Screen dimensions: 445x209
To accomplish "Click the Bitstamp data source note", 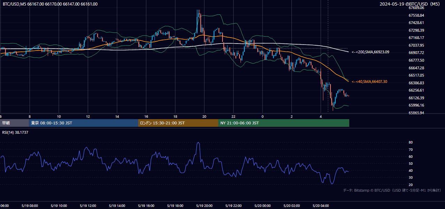I will [392, 191].
